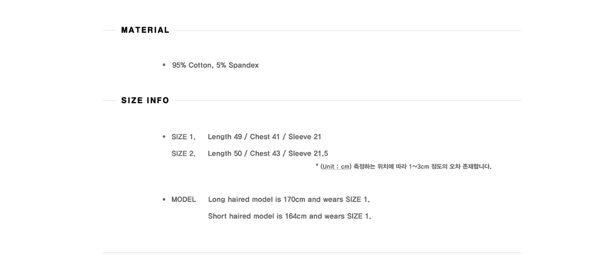591x276 pixels.
Task: Select the 95% Cotton, 5% Spandex text
Action: (215, 65)
